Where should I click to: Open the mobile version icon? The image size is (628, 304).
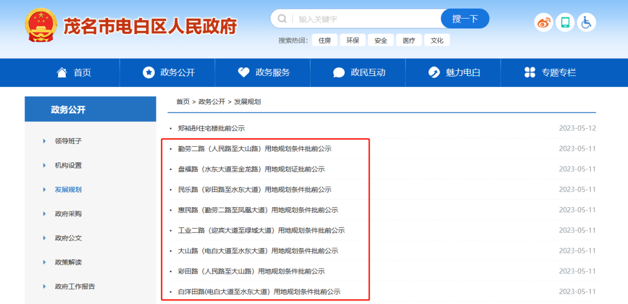tap(565, 23)
